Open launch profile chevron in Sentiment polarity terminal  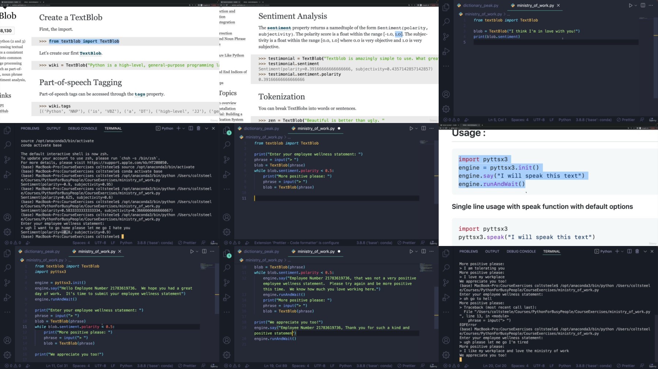point(184,128)
